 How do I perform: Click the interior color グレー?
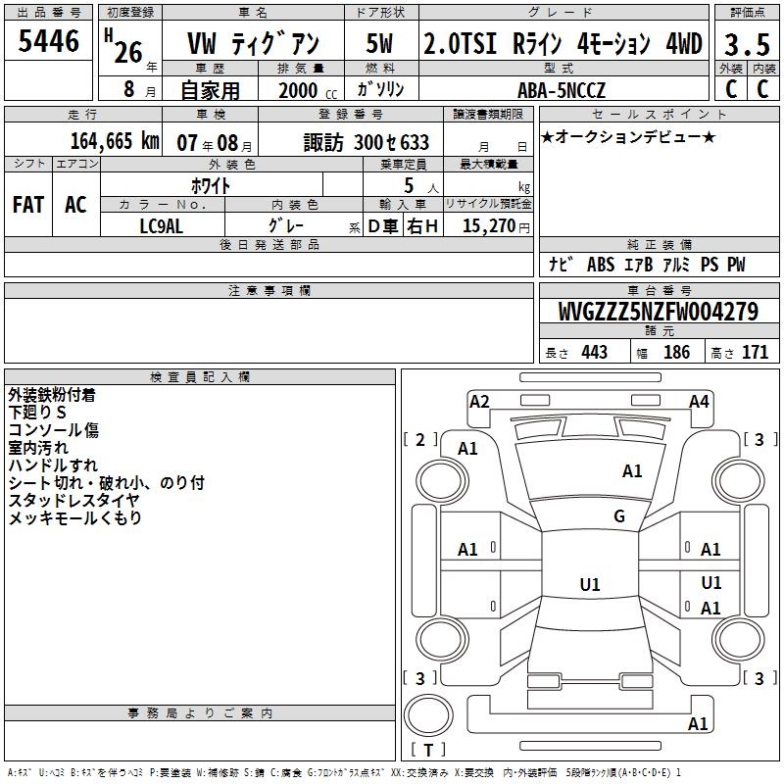[x=286, y=225]
